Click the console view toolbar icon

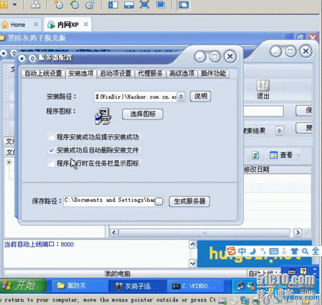click(129, 5)
